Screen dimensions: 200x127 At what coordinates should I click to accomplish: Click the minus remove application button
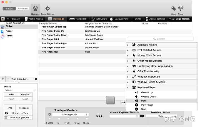point(8,79)
